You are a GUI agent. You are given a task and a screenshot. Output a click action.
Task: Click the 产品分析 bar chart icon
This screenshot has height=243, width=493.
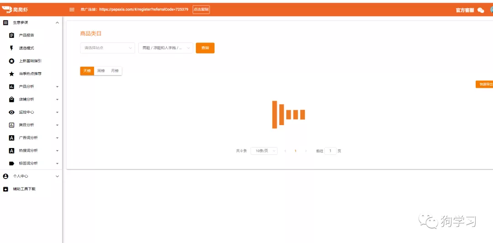11,87
